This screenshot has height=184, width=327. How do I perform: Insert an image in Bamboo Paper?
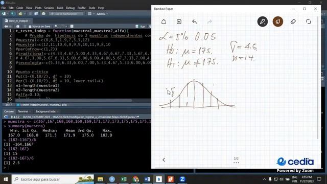tap(179, 21)
